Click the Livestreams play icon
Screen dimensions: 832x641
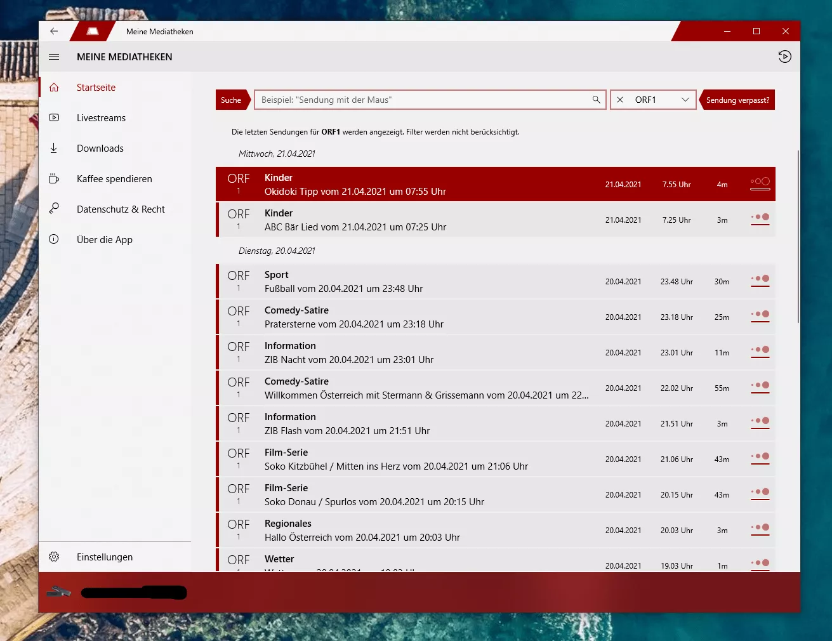(54, 118)
